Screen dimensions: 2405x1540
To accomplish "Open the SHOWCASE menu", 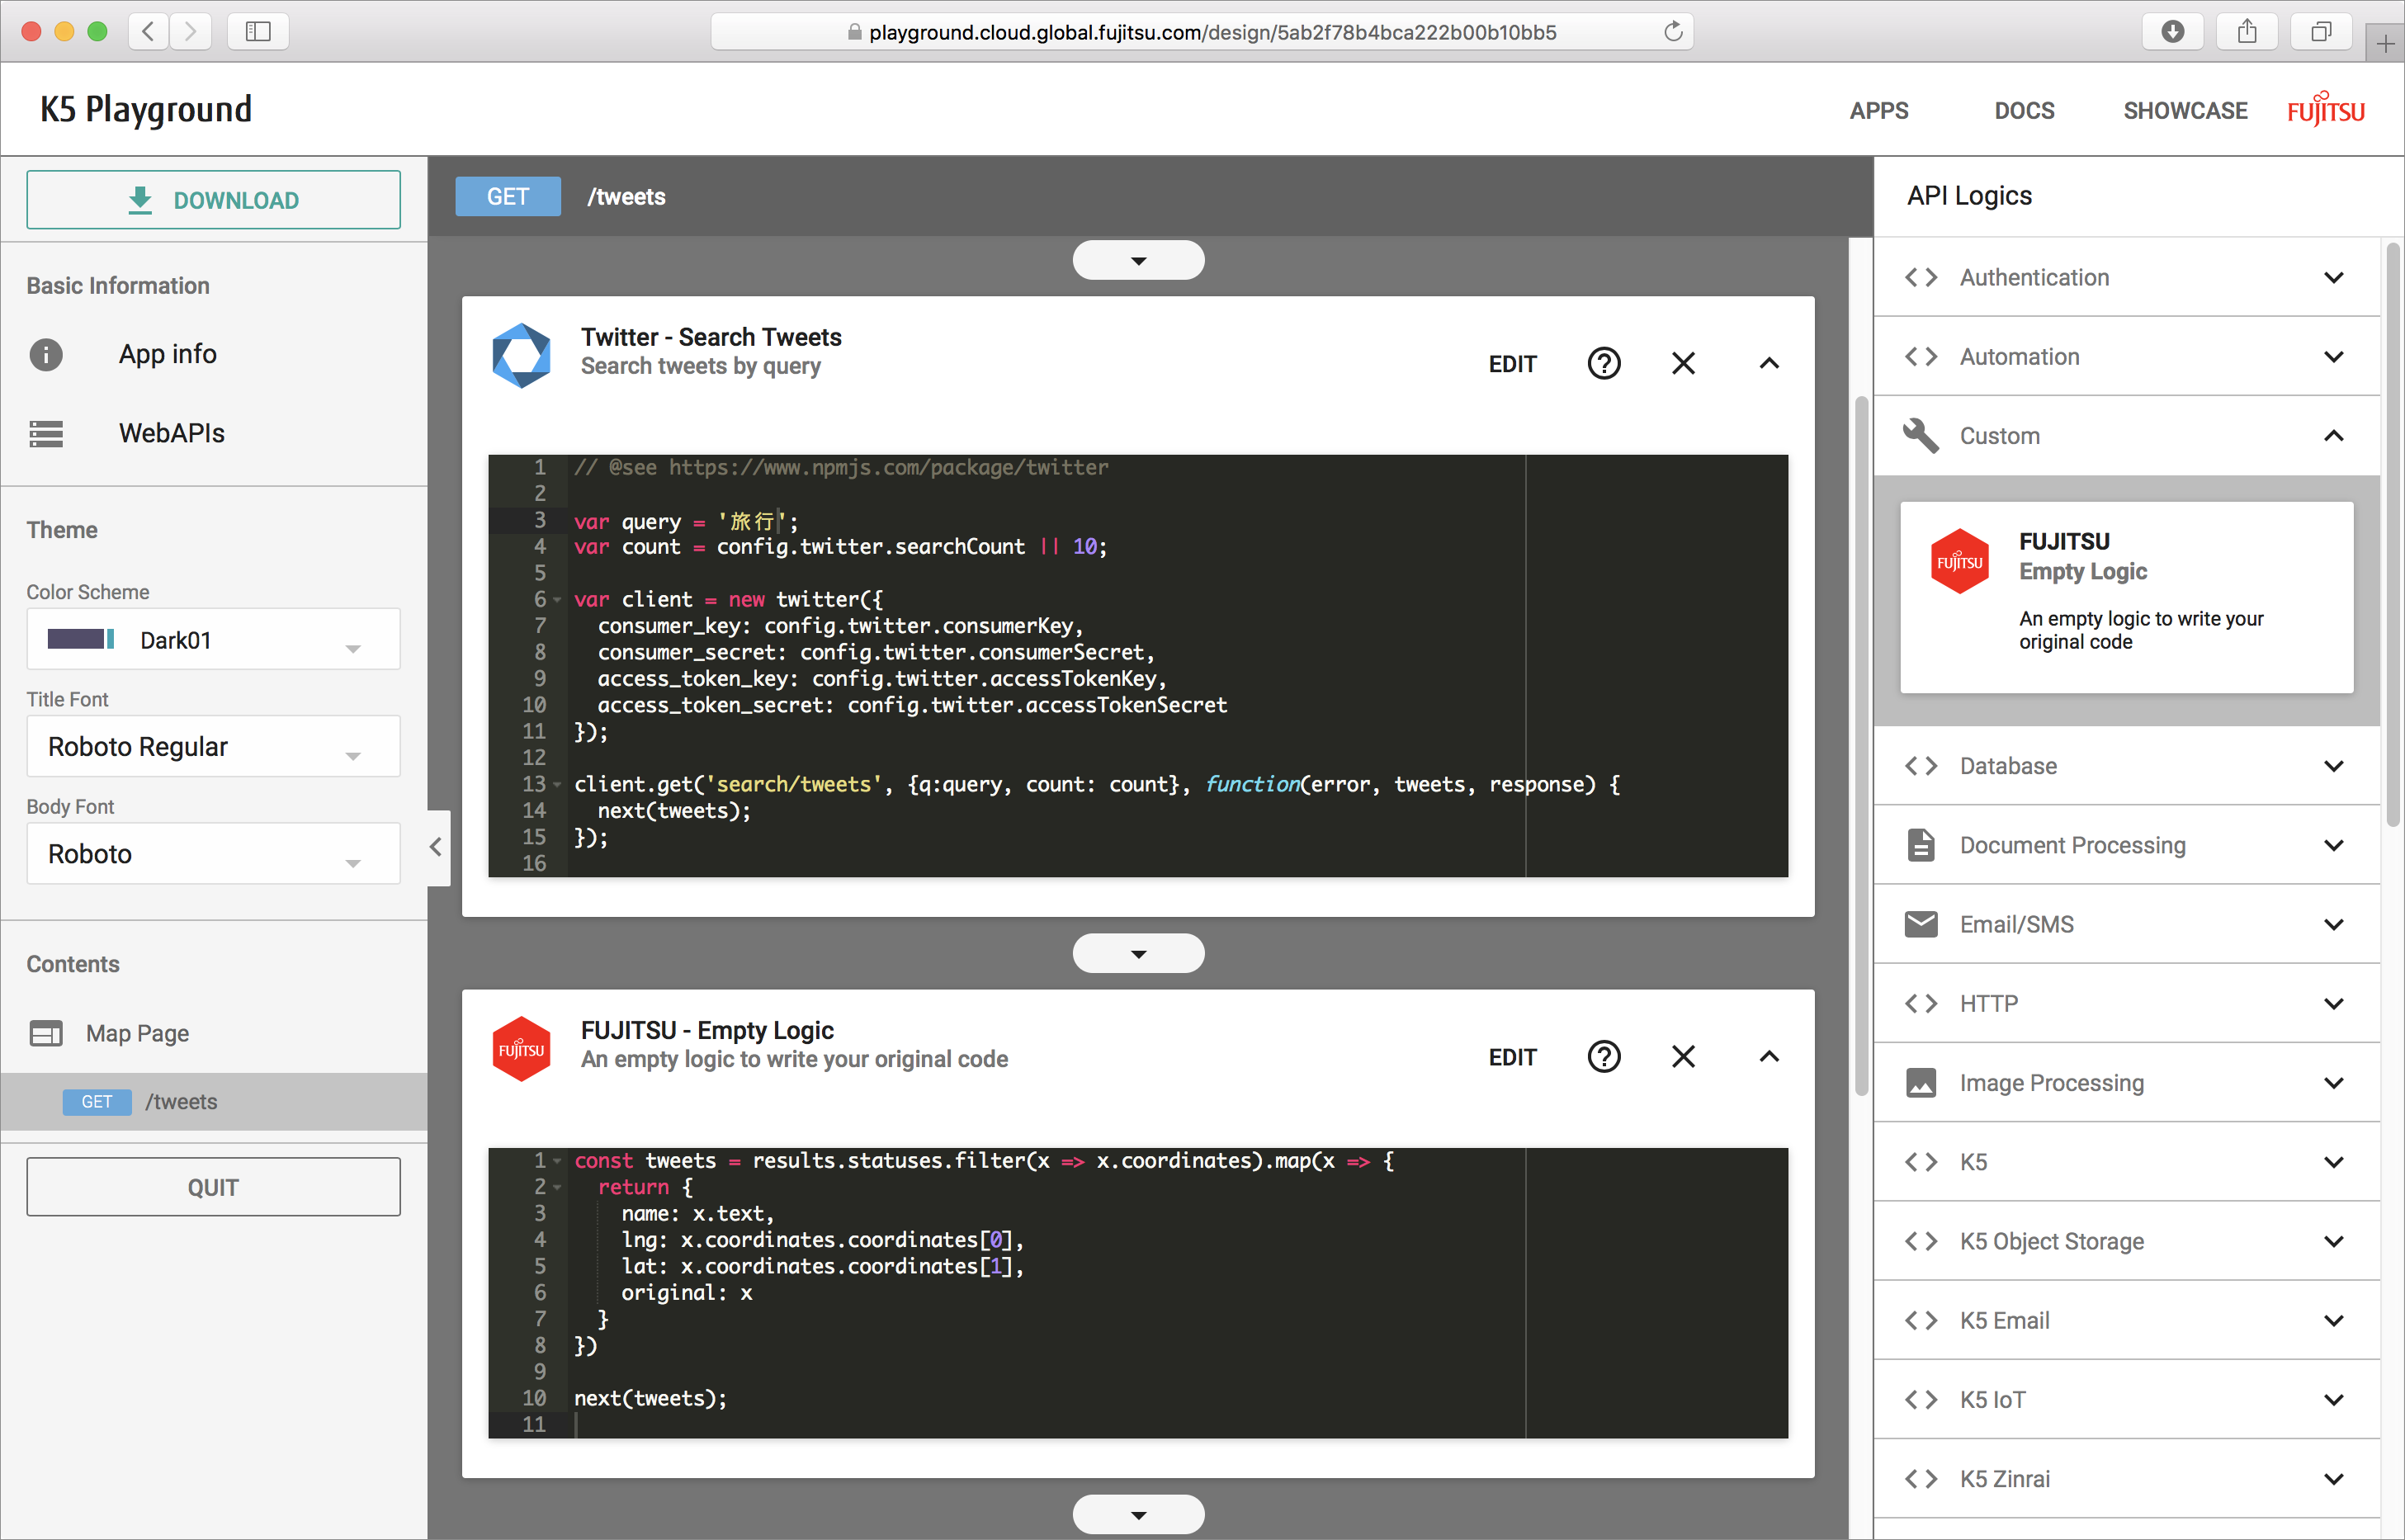I will (x=2185, y=110).
